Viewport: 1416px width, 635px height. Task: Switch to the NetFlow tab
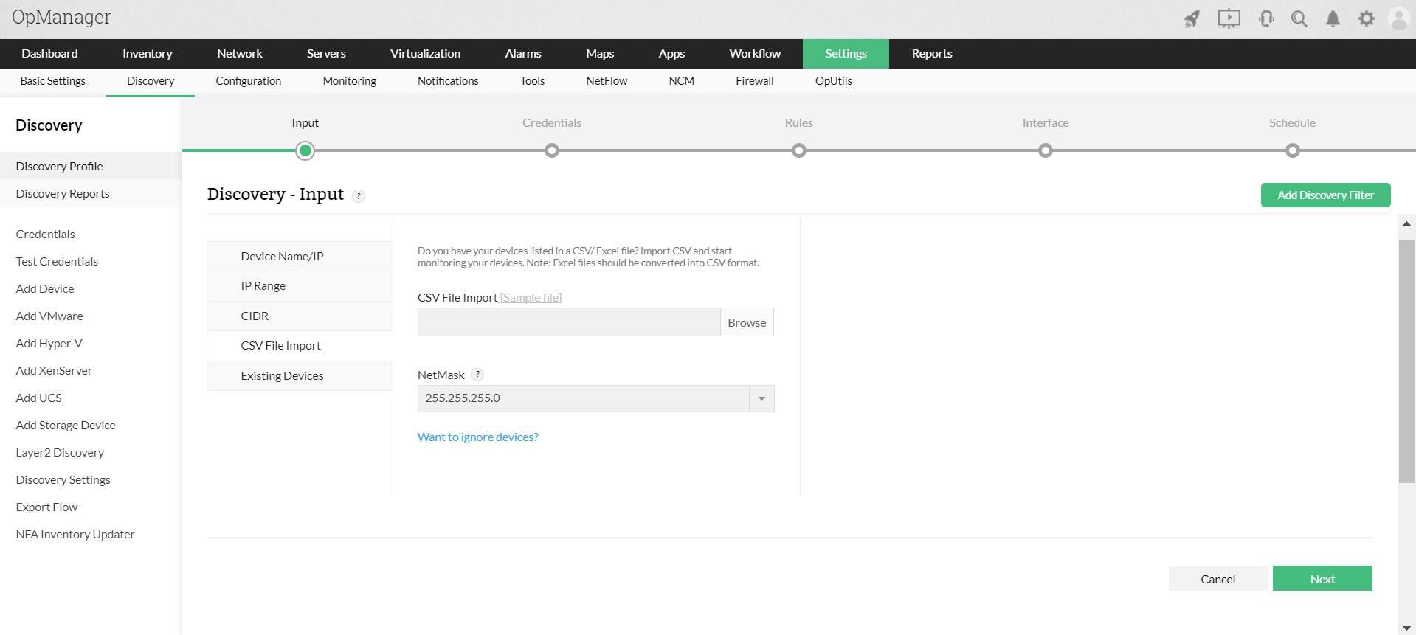tap(607, 81)
